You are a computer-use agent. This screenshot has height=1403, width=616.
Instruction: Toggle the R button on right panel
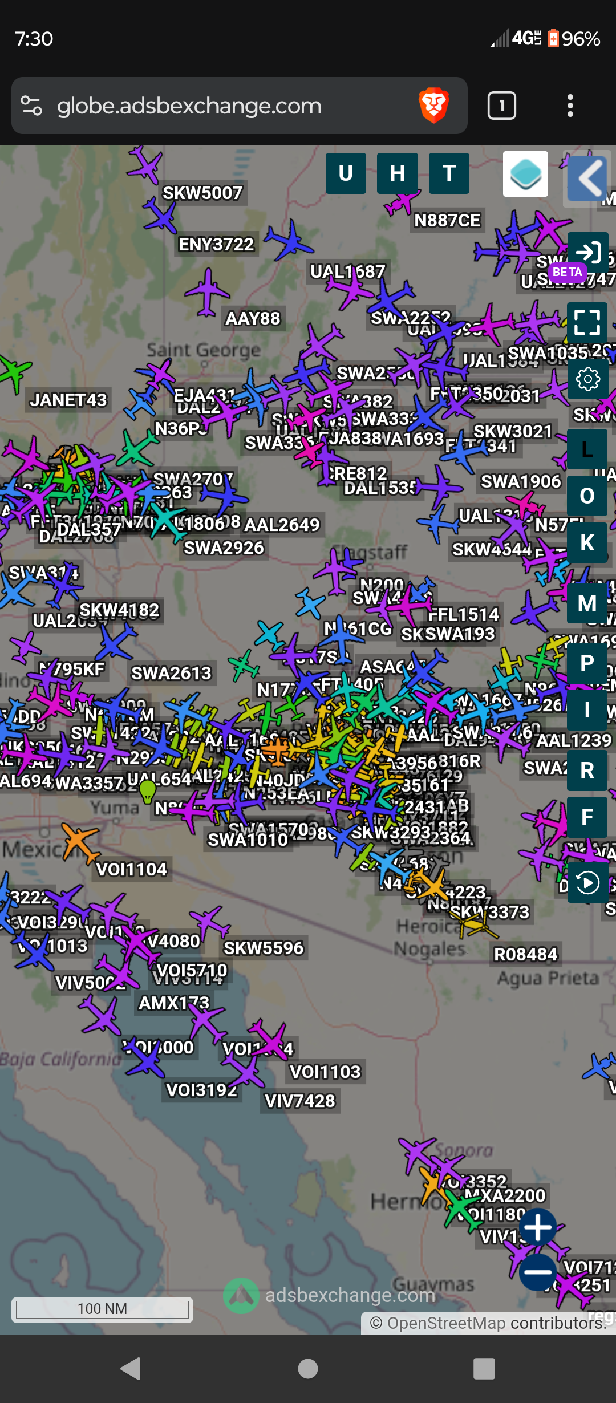[587, 770]
